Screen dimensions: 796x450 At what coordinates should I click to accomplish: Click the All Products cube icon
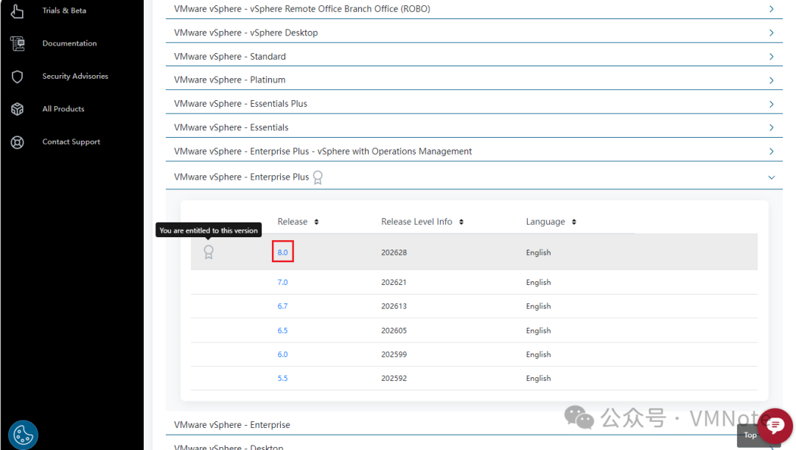click(17, 109)
